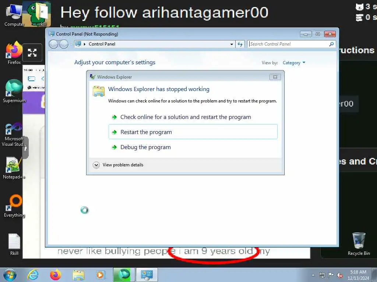Click the Windows Explorer dialog title icon
377x282 pixels.
click(92, 77)
